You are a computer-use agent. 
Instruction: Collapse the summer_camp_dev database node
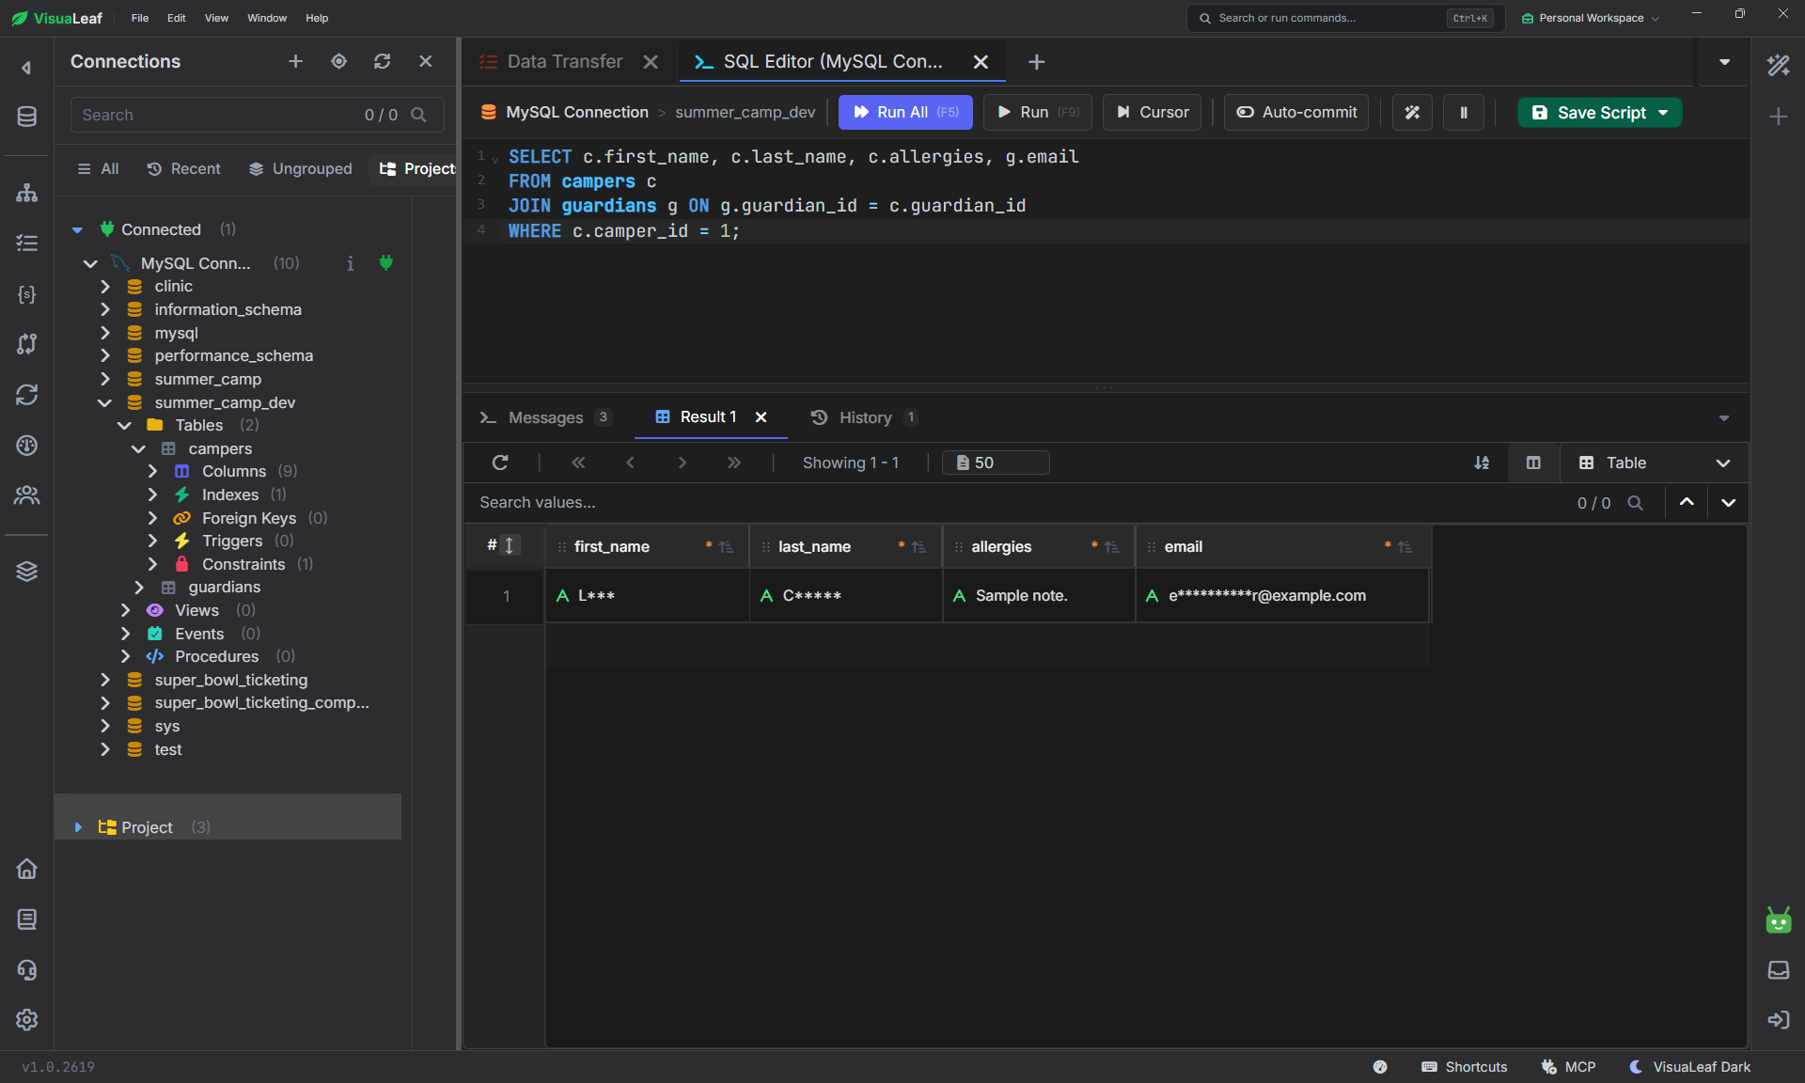(x=105, y=402)
